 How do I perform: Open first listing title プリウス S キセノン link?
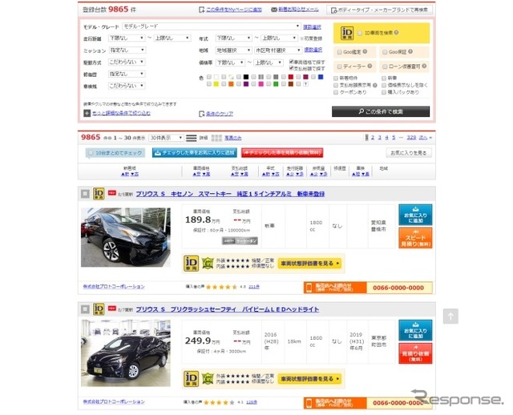pyautogui.click(x=230, y=194)
